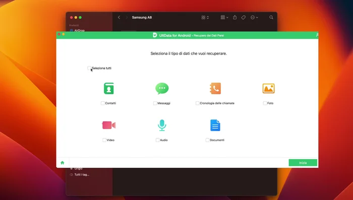
Task: Check the Contatti checkbox
Action: pyautogui.click(x=103, y=103)
